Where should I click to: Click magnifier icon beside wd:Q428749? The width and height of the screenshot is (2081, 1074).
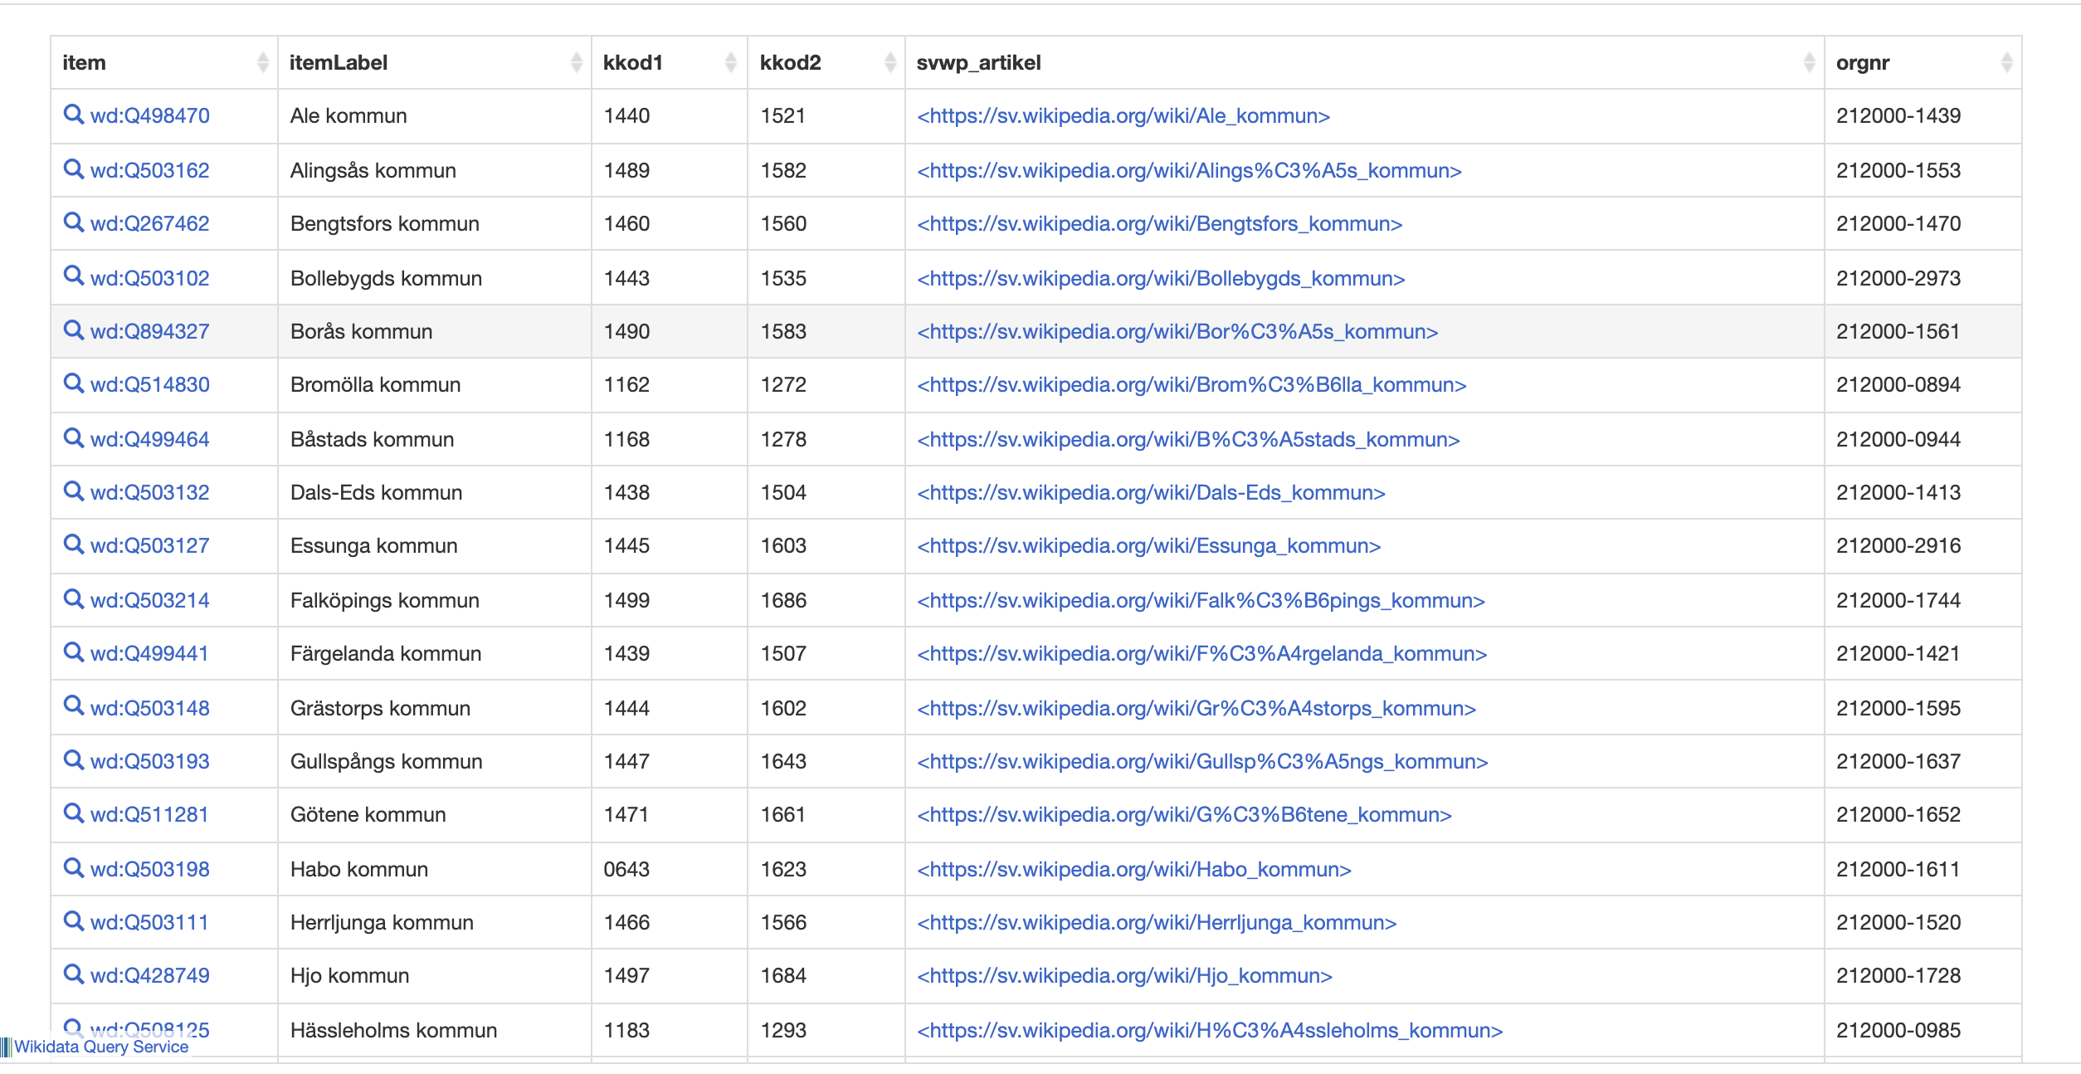[x=74, y=974]
